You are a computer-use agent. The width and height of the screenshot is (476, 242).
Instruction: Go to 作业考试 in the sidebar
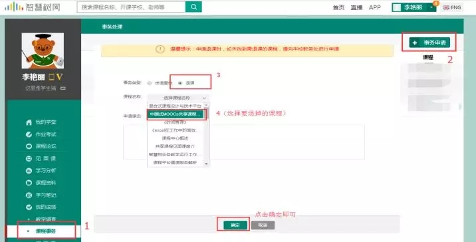point(46,134)
